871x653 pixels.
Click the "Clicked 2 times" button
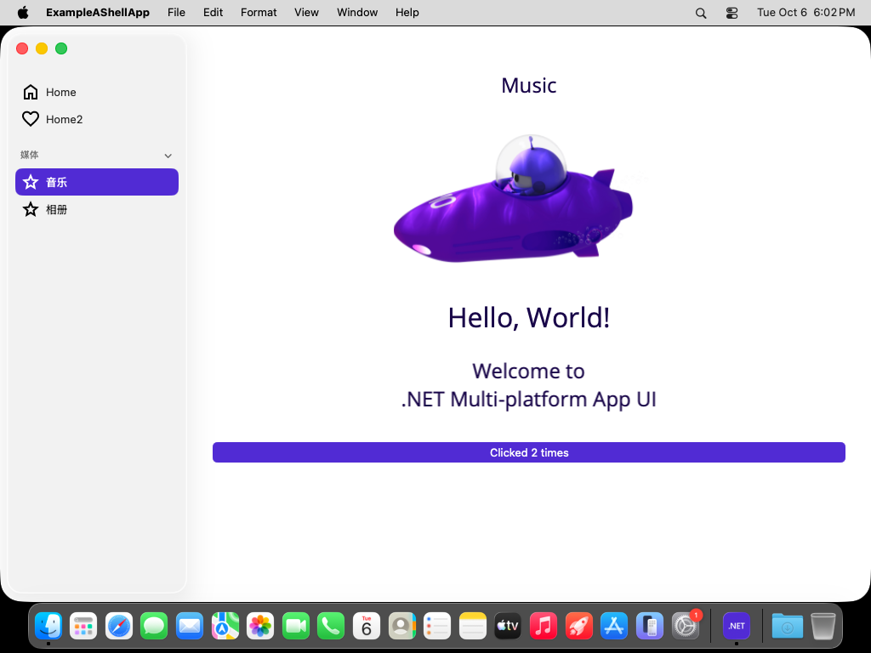click(x=529, y=452)
